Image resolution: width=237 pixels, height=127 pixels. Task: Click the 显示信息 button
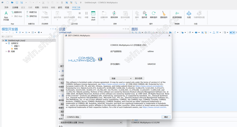point(139,78)
